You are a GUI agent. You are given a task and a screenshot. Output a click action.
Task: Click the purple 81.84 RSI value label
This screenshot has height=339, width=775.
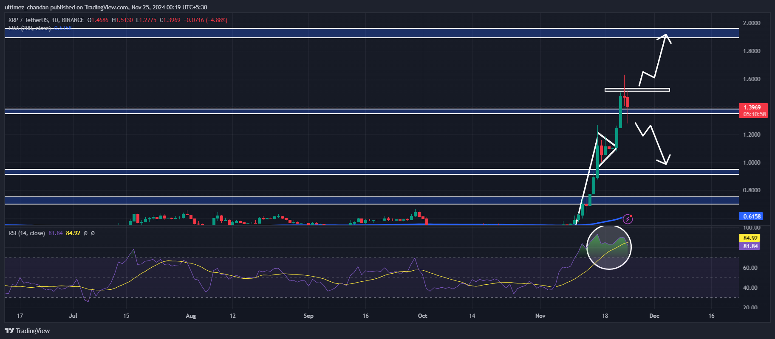coord(750,246)
